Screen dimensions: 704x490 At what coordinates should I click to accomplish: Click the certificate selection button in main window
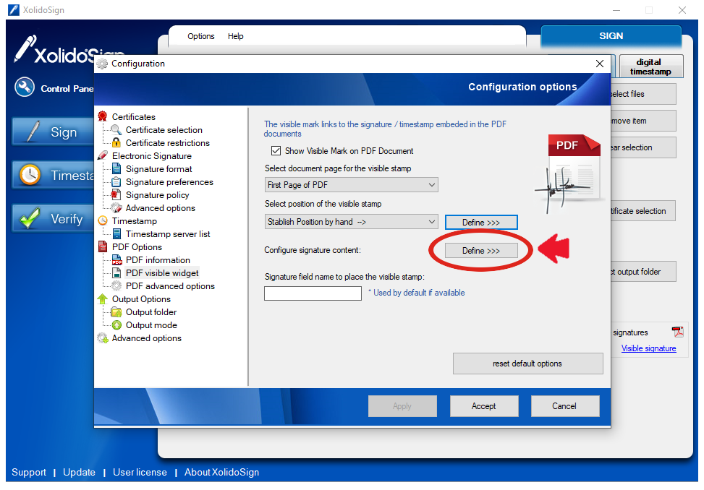(x=643, y=211)
